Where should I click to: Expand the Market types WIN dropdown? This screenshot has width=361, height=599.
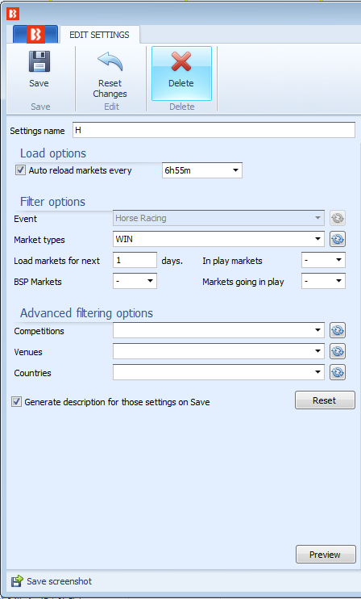pos(218,239)
